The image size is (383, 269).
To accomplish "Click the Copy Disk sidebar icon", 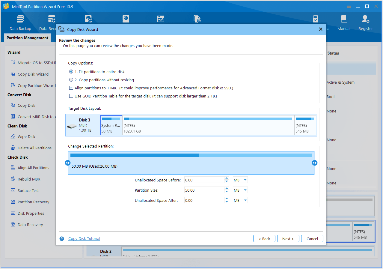I will [x=13, y=105].
